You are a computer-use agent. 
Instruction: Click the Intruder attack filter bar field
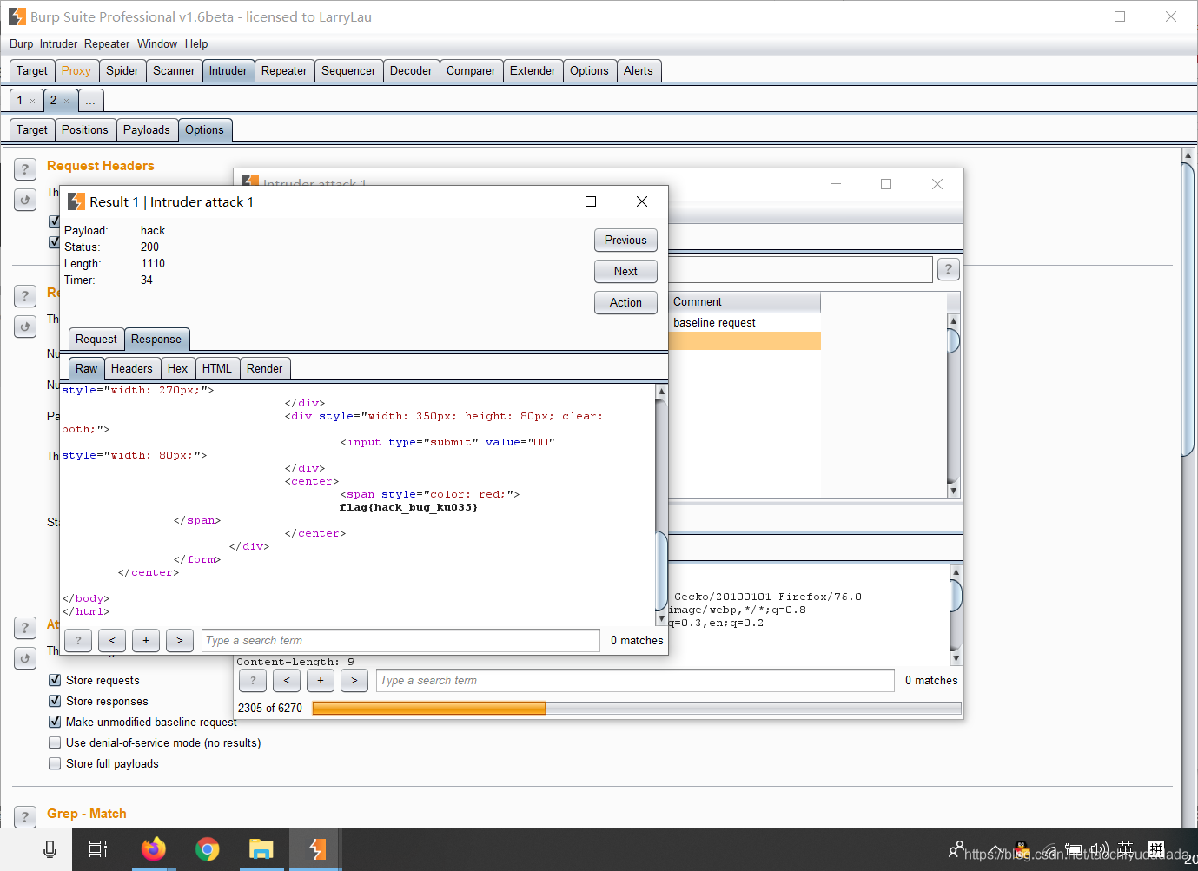tap(800, 269)
